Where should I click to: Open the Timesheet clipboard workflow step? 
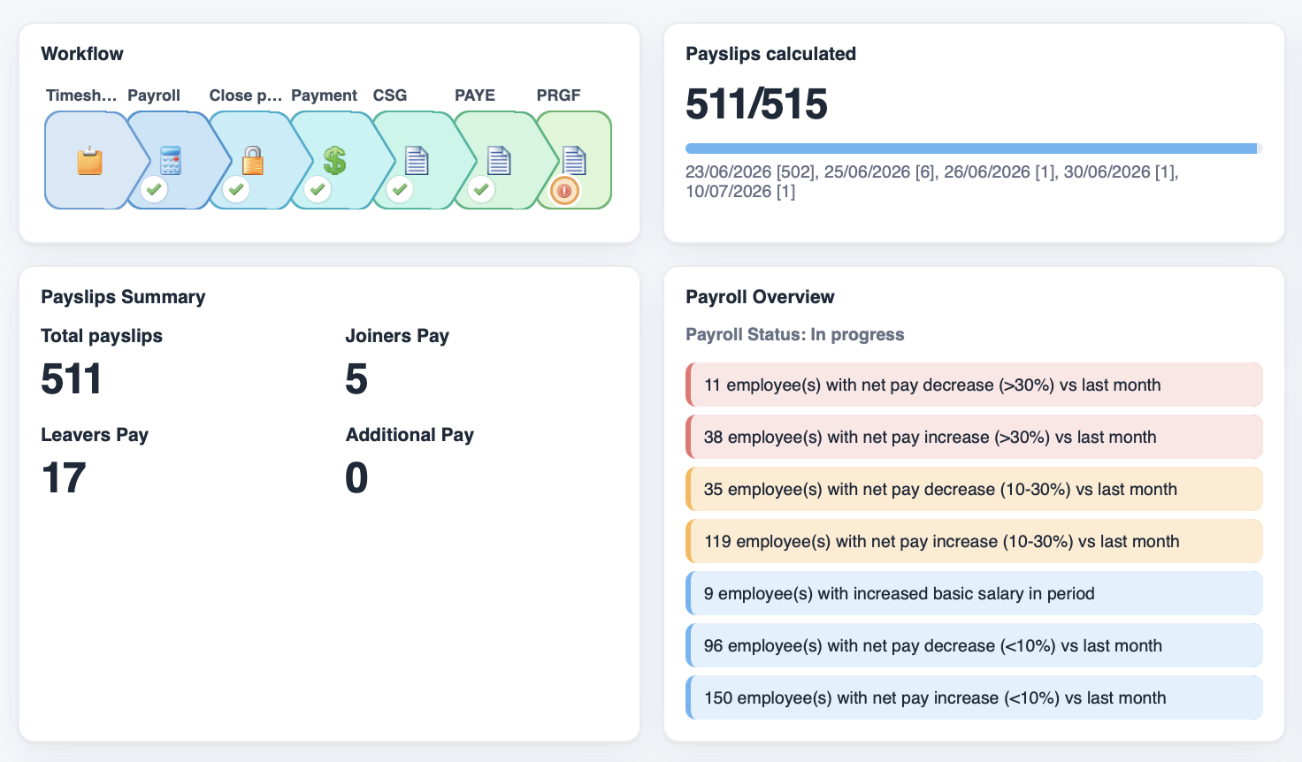(x=89, y=161)
